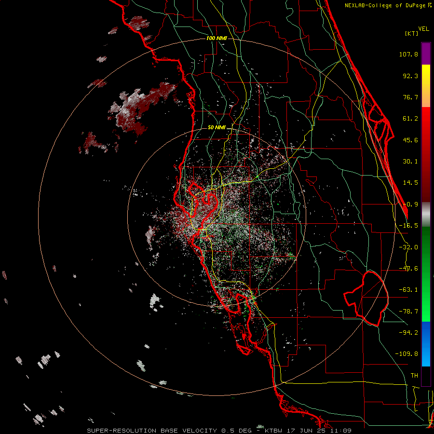Click the Super-Resolution Base Velocity caption text

pos(219,431)
